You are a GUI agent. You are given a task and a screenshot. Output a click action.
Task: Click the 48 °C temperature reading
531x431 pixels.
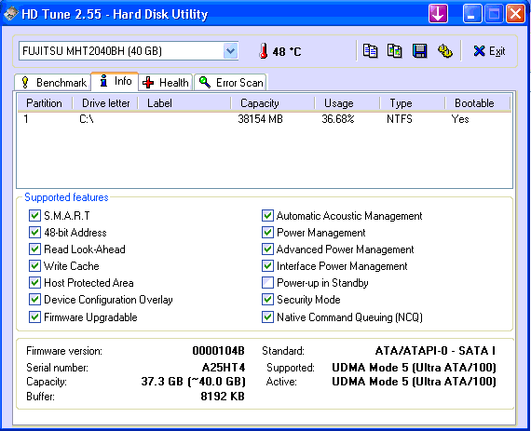point(287,52)
